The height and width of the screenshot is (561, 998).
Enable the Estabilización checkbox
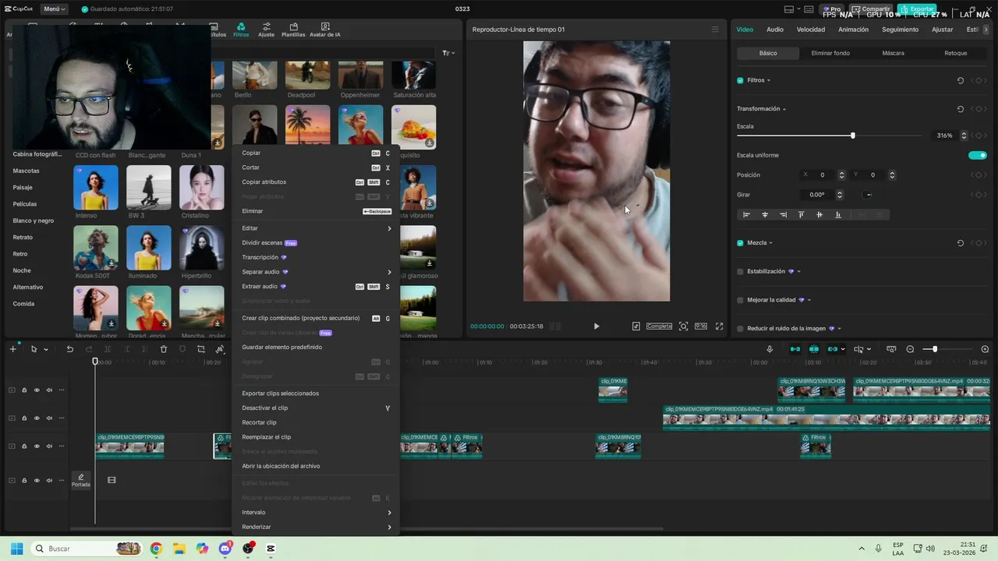coord(740,271)
